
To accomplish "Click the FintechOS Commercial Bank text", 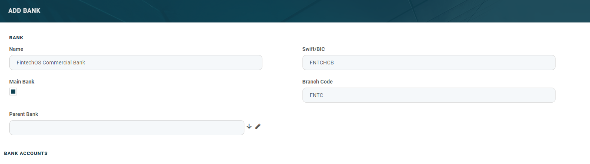I will click(51, 63).
